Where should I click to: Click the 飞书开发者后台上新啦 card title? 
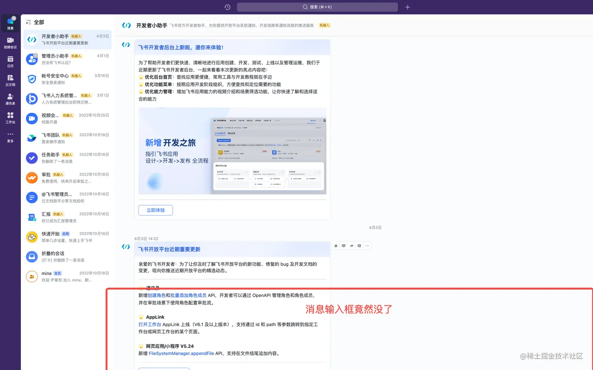181,47
